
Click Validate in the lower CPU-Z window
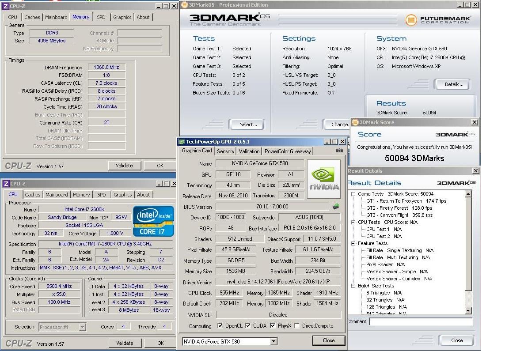(125, 343)
